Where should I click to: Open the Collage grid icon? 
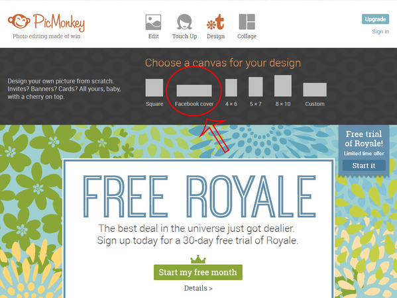(x=247, y=22)
